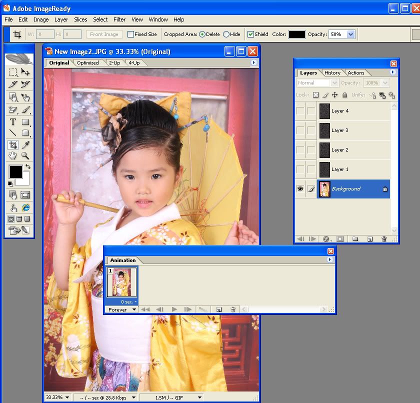Choose the Rectangular Marquee tool

point(13,72)
